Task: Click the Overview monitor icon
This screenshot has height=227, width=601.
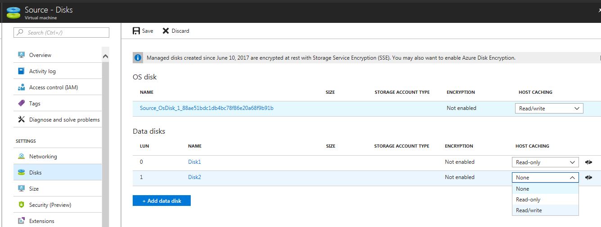Action: [21, 55]
